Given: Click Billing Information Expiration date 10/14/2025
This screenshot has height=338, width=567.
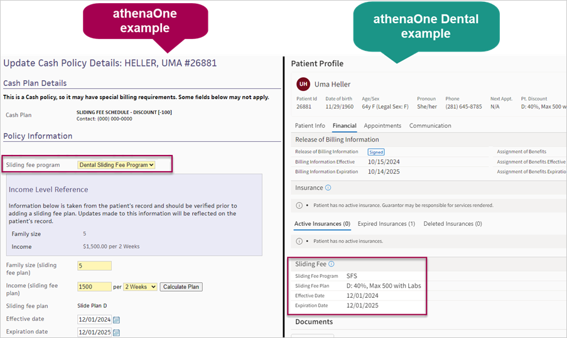Looking at the screenshot, I should coord(384,172).
